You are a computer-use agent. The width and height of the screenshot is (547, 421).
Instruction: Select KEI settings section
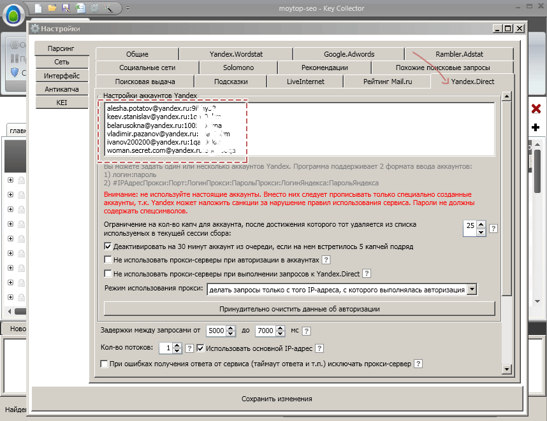tap(62, 103)
